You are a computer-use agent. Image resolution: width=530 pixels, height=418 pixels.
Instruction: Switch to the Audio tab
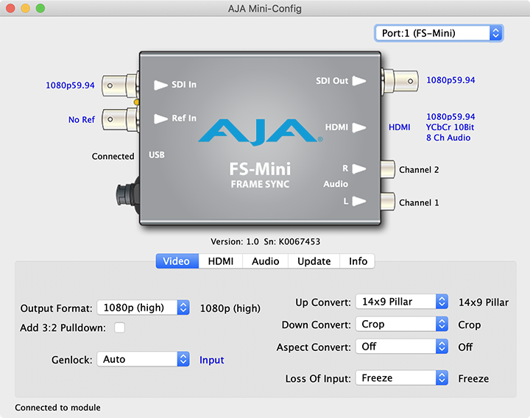click(265, 261)
